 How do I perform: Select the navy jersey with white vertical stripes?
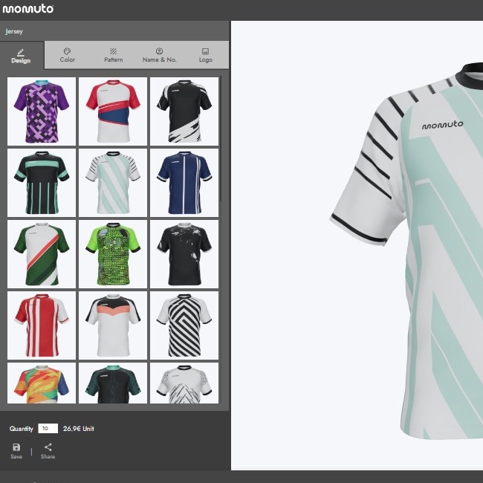coord(184,183)
